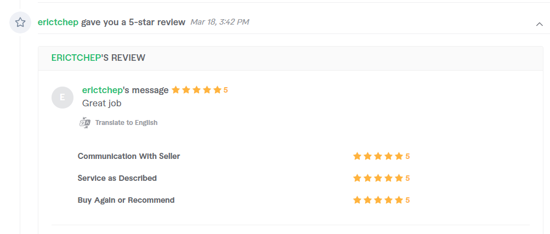Image resolution: width=550 pixels, height=234 pixels.
Task: Click the Communication With Seller label
Action: 129,156
